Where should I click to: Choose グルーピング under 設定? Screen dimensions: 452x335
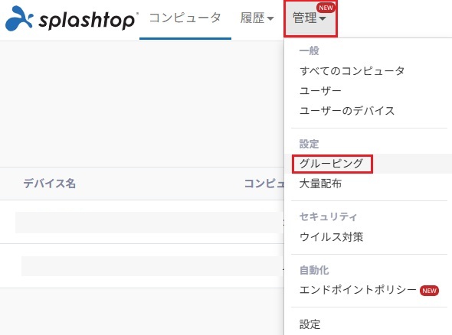[x=331, y=164]
